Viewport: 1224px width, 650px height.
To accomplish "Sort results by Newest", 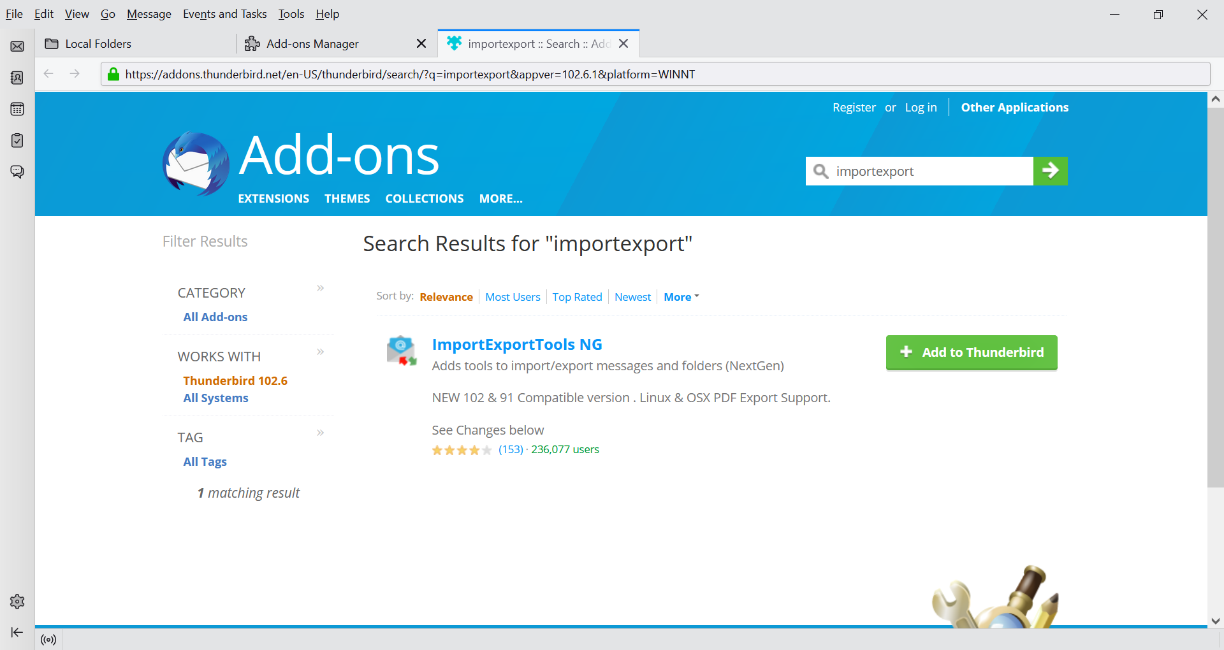I will click(x=632, y=297).
